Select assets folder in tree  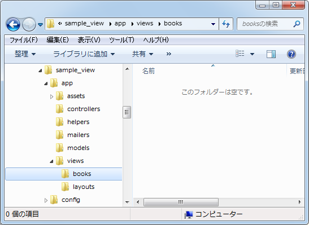click(x=76, y=96)
